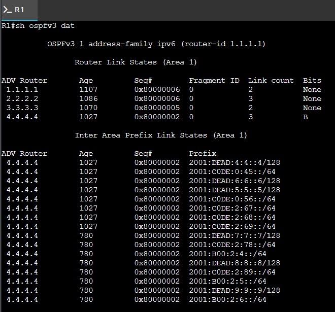
Task: Click prefix 2001:B00:2:5::/64
Action: [x=227, y=281]
